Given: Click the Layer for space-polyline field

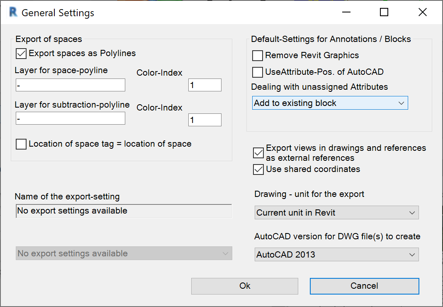Looking at the screenshot, I should (x=70, y=85).
